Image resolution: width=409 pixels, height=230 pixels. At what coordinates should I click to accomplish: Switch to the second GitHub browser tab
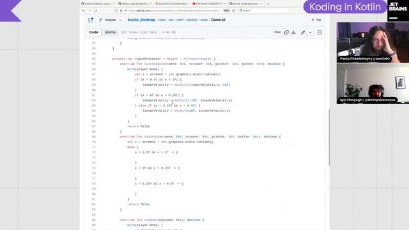click(x=134, y=4)
